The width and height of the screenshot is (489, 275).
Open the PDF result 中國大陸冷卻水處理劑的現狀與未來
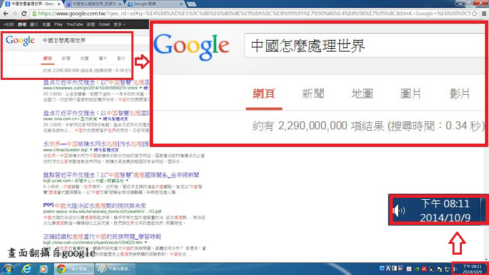[x=100, y=205]
